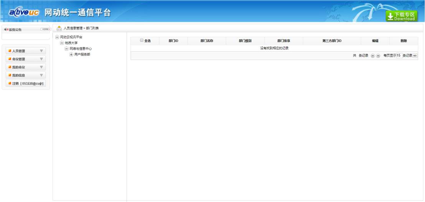Expand the 用户服务部 tree node

(x=71, y=55)
